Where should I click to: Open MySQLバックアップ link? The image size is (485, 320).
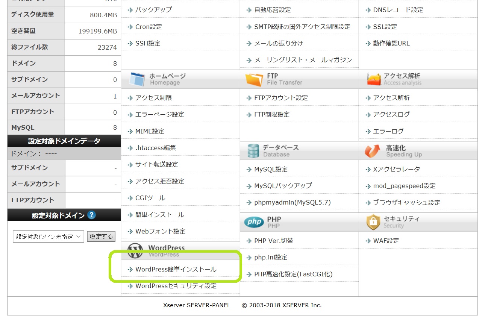point(283,186)
